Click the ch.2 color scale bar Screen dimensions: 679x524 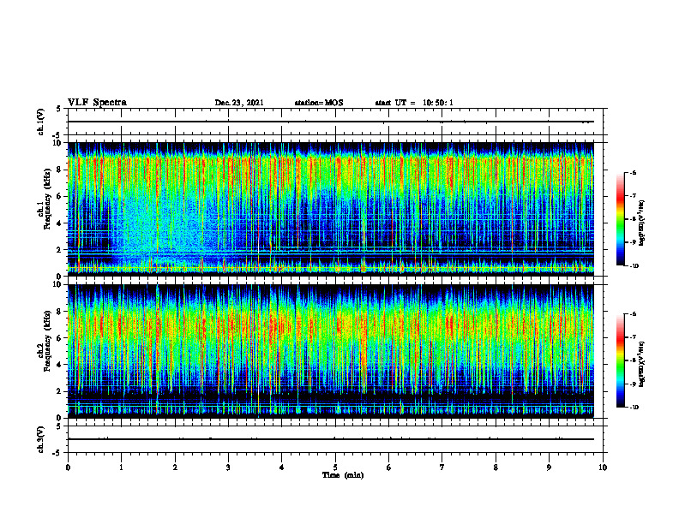621,360
